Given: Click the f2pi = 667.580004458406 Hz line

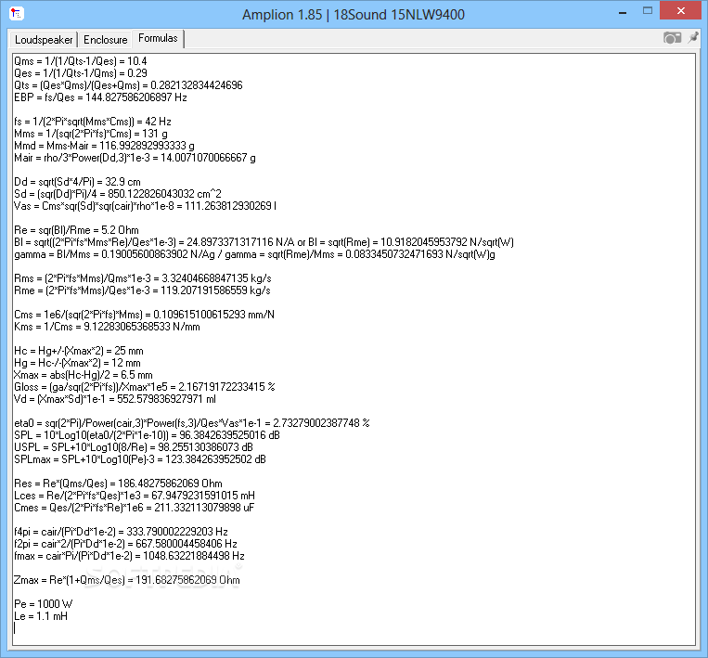Looking at the screenshot, I should point(125,544).
